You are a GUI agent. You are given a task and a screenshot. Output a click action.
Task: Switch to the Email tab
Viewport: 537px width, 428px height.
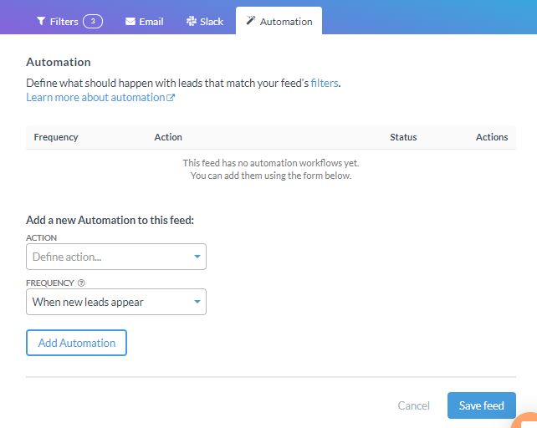pos(144,22)
